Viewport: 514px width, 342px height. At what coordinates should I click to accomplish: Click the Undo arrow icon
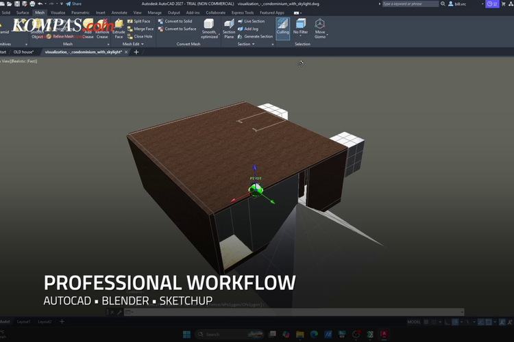pyautogui.click(x=40, y=4)
